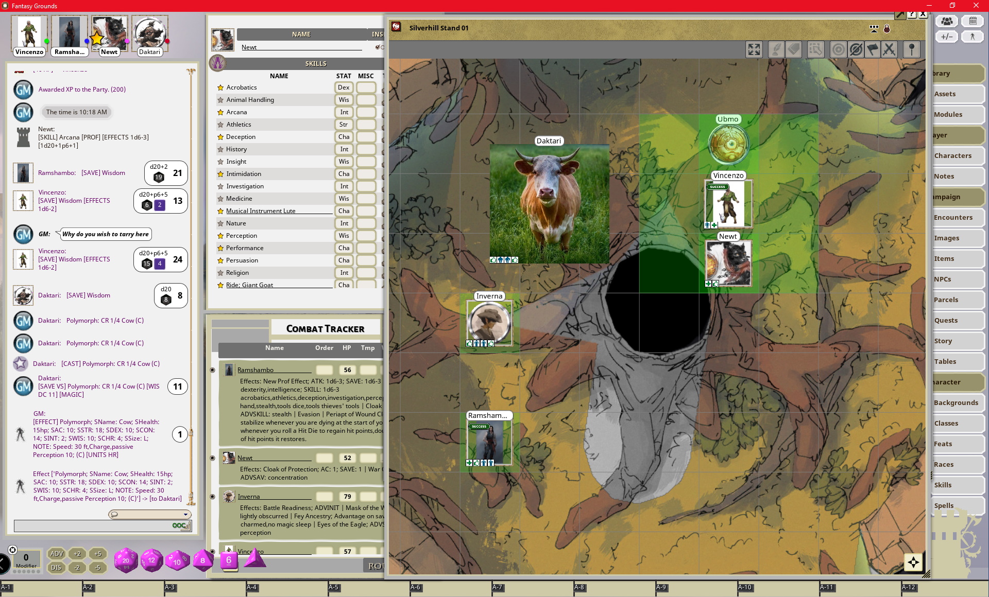Image resolution: width=989 pixels, height=597 pixels.
Task: Toggle the Perception proficiency star
Action: coord(220,236)
